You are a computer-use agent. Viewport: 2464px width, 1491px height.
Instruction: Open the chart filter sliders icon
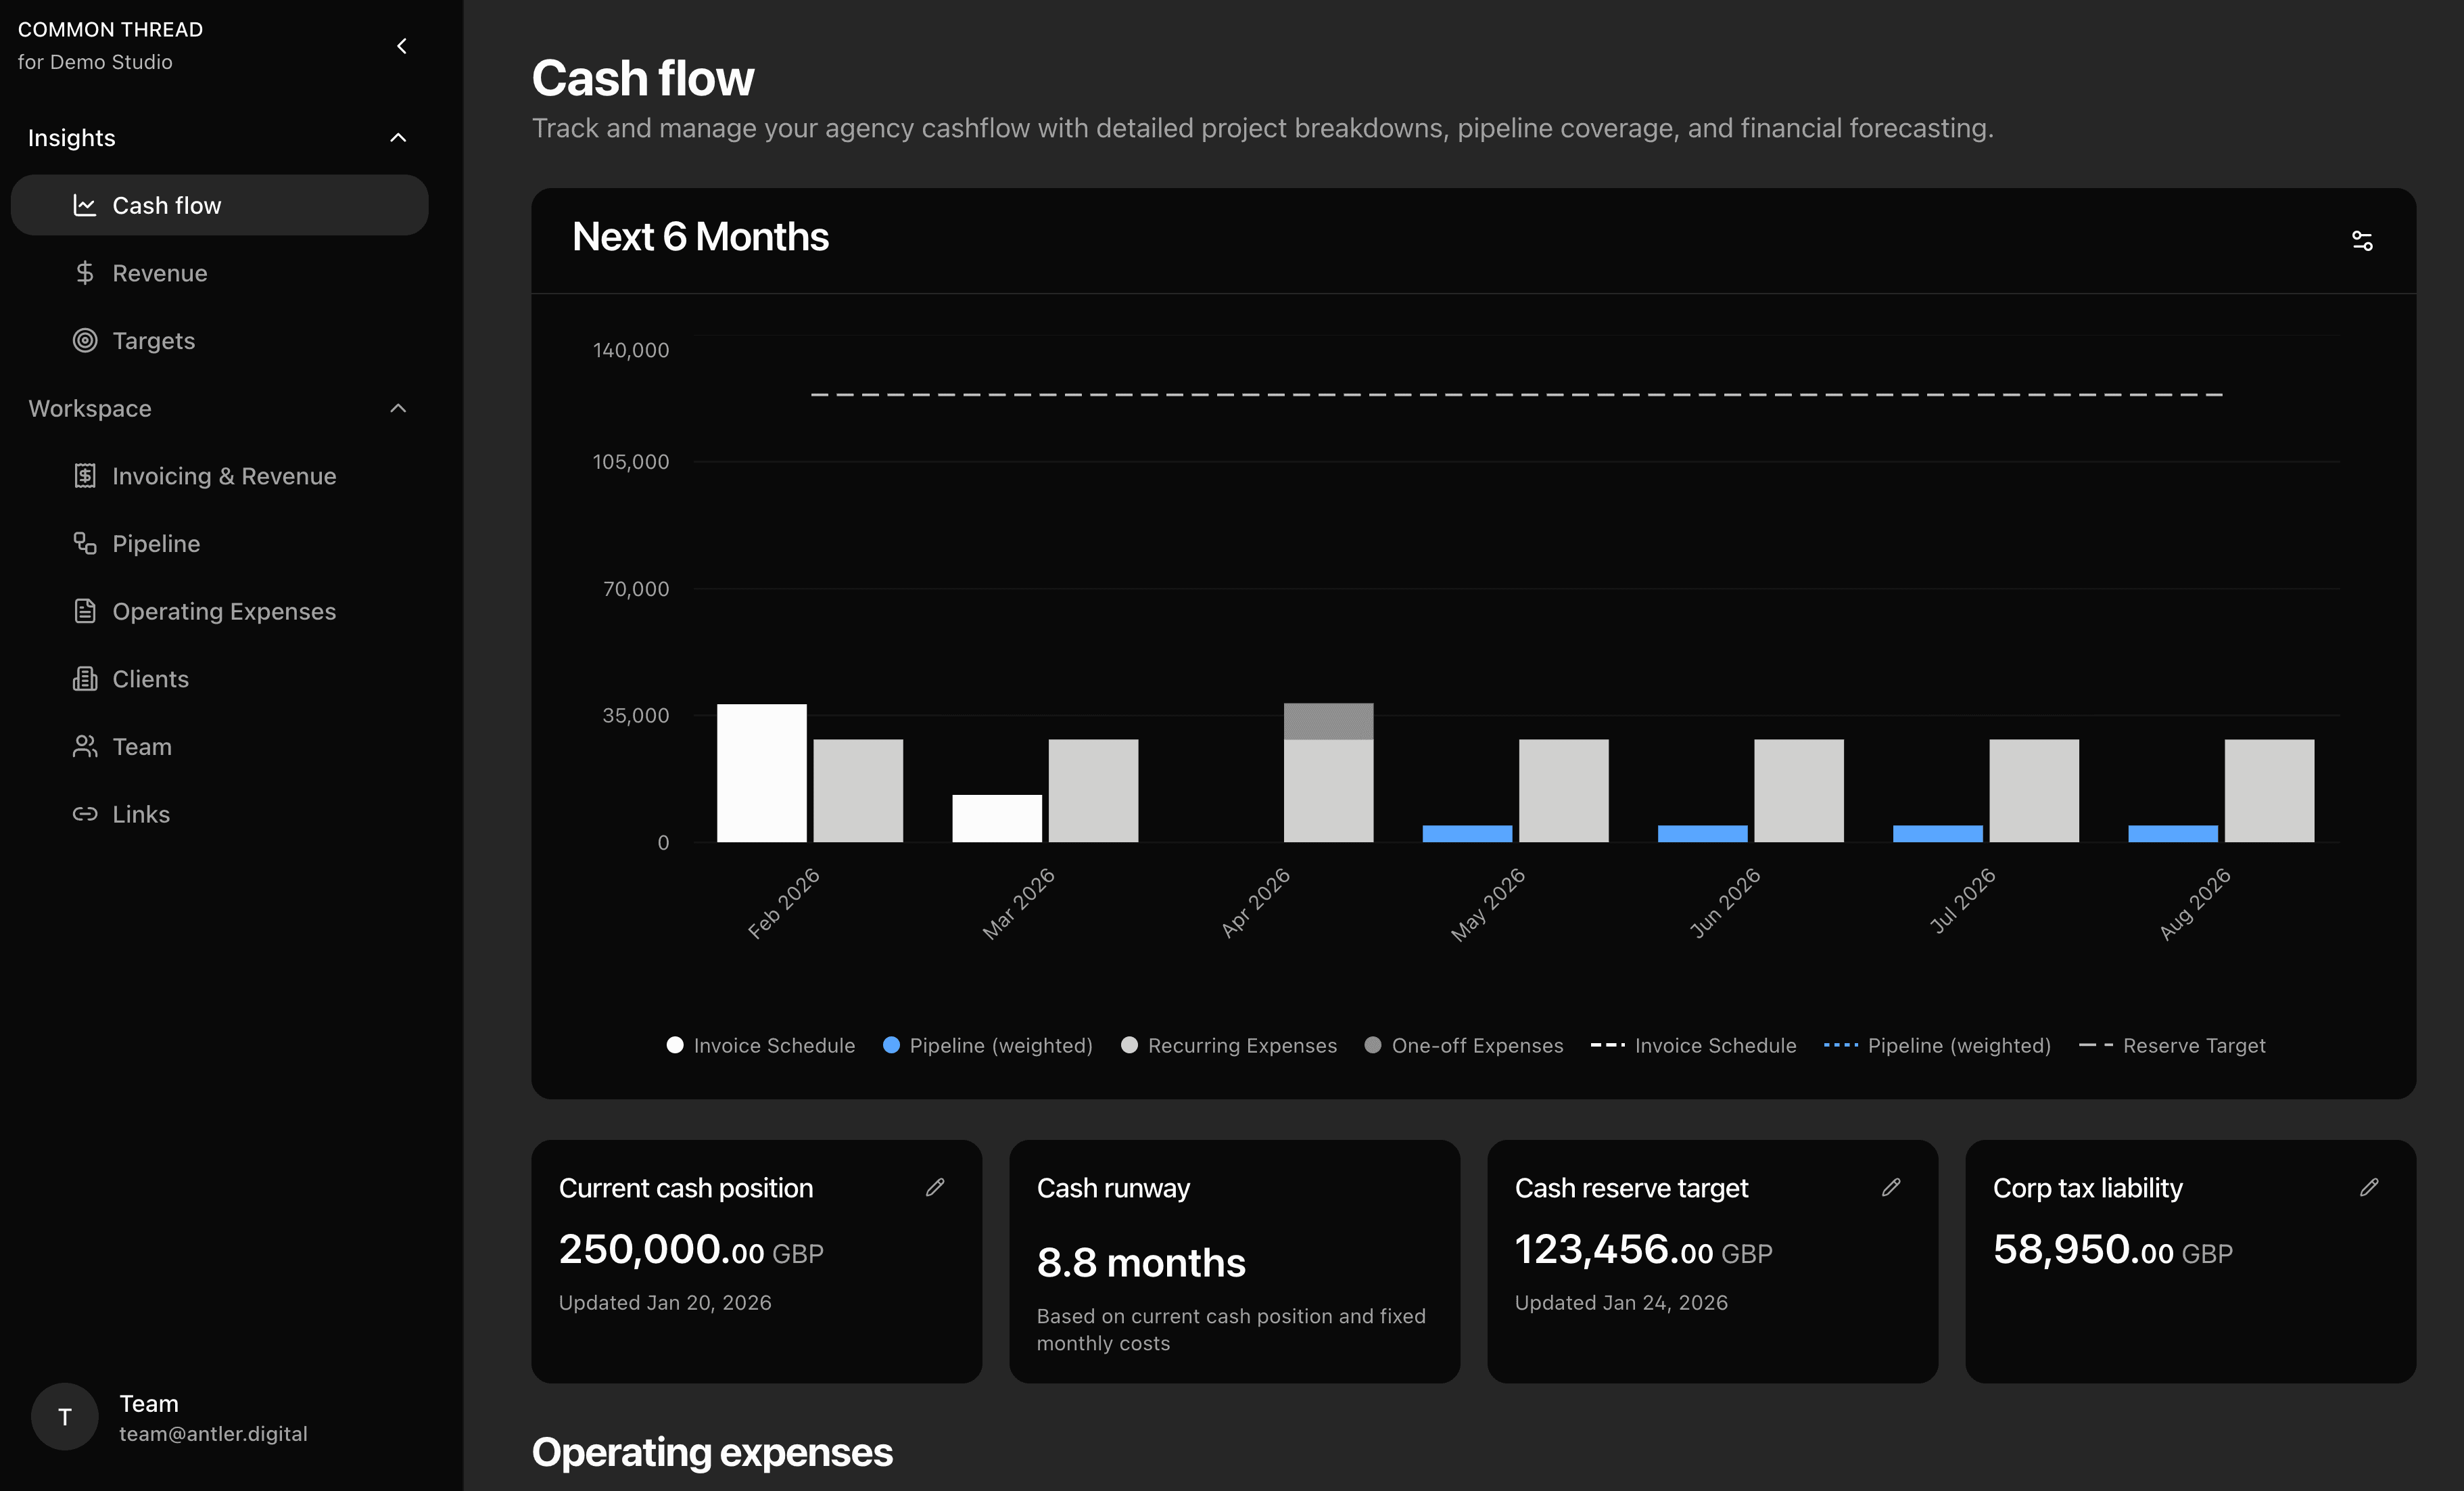2362,240
